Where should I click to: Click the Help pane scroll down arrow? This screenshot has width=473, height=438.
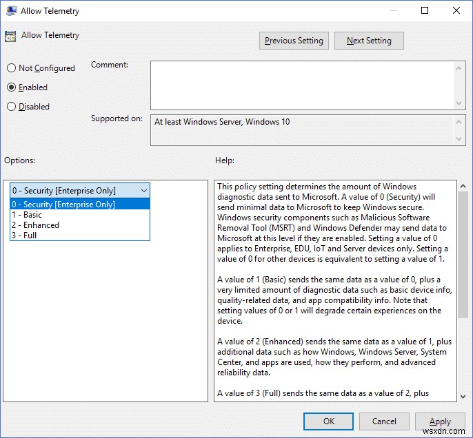click(x=463, y=397)
